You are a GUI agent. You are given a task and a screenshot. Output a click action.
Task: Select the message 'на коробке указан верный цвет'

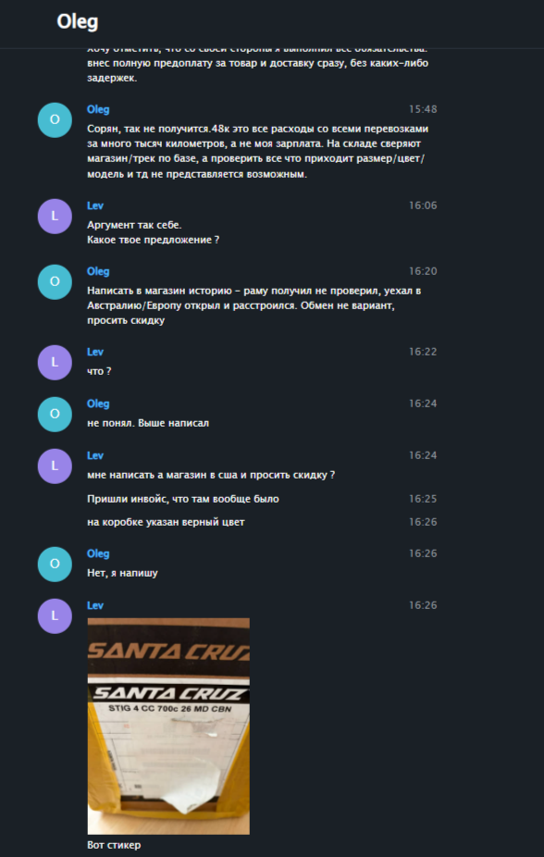pyautogui.click(x=166, y=522)
